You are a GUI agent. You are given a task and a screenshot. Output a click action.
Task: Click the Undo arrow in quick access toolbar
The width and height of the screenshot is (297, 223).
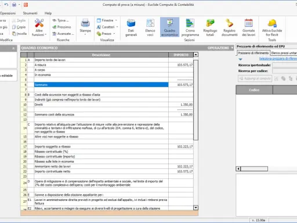6,5
